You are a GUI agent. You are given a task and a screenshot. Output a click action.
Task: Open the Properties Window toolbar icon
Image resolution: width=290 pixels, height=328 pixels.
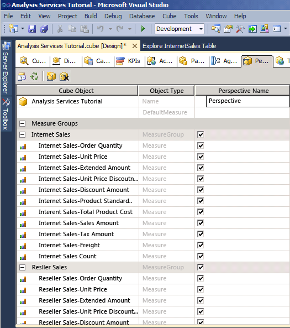pos(228,29)
